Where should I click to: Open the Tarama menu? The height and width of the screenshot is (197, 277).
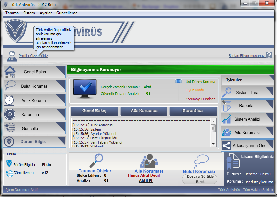coord(12,13)
